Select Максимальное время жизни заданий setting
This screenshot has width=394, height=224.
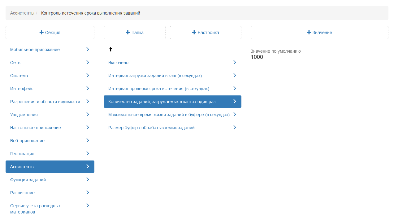[x=169, y=115]
